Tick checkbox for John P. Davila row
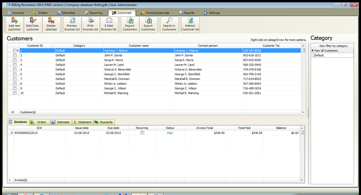This screenshot has width=361, height=195. click(15, 55)
